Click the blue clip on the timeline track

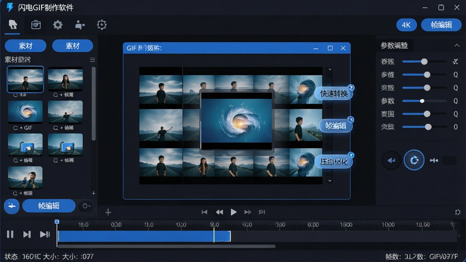click(x=144, y=236)
